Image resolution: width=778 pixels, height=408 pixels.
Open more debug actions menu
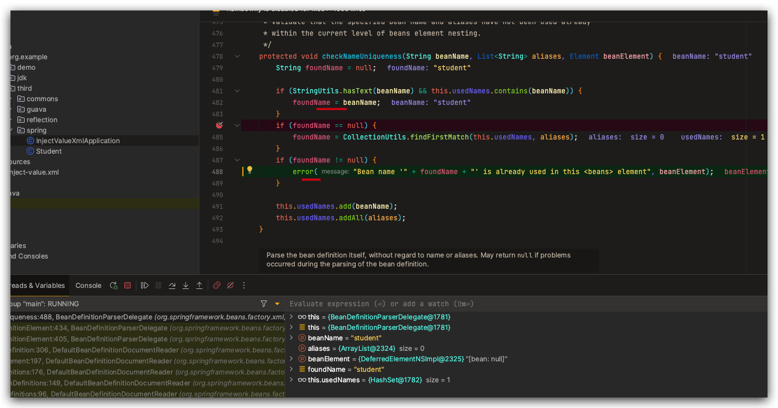[244, 285]
